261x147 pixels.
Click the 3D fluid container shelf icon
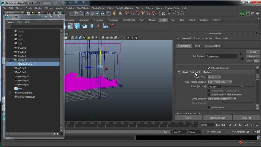point(77,26)
